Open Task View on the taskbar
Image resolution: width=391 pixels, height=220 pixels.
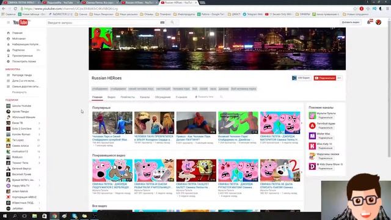pos(24,216)
